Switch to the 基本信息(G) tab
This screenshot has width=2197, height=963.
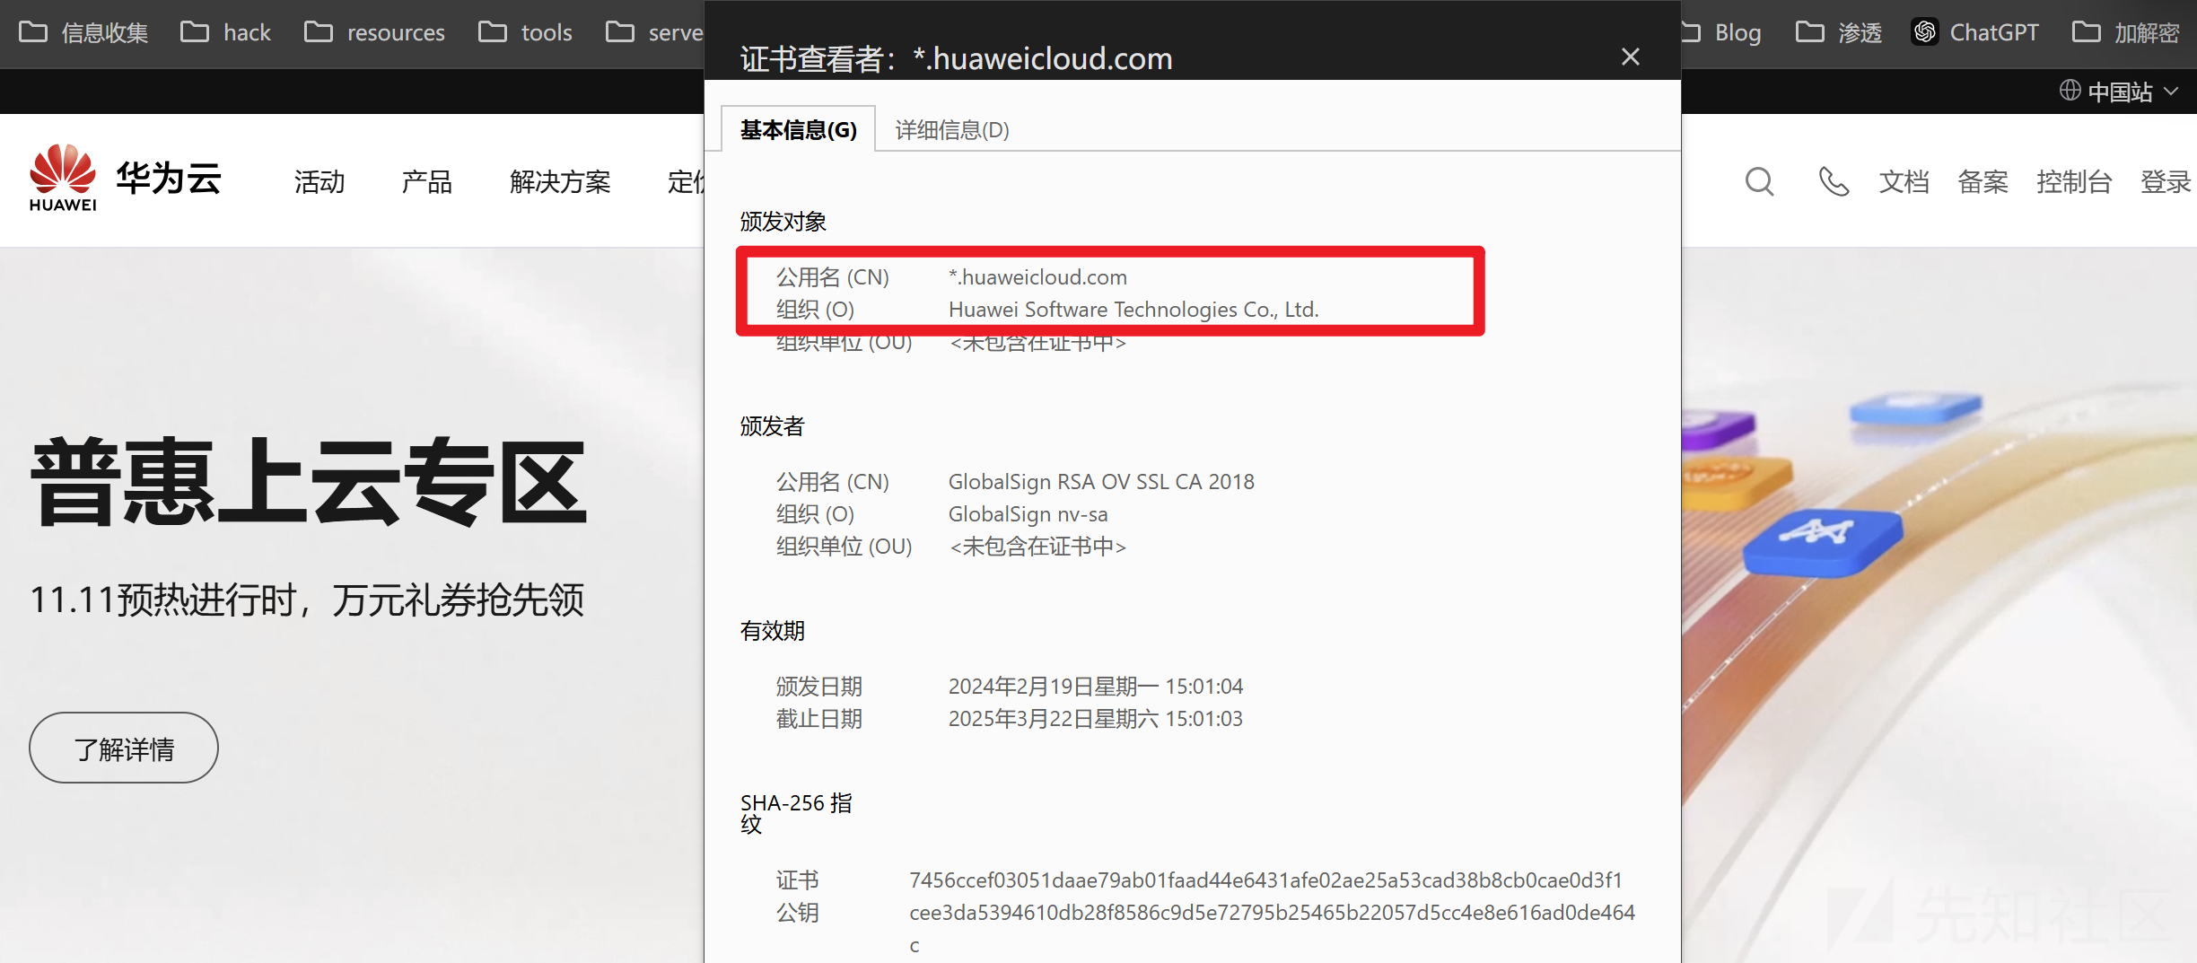[799, 130]
